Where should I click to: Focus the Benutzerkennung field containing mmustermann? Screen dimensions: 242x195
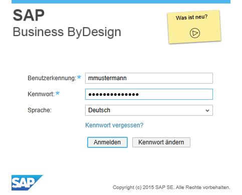pos(149,78)
